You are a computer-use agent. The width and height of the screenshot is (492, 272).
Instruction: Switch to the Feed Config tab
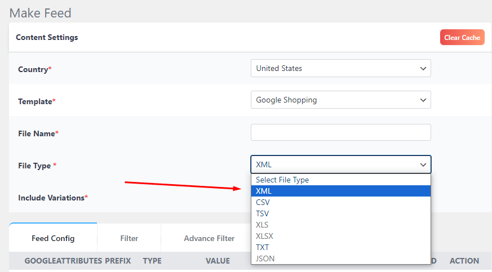pyautogui.click(x=53, y=238)
